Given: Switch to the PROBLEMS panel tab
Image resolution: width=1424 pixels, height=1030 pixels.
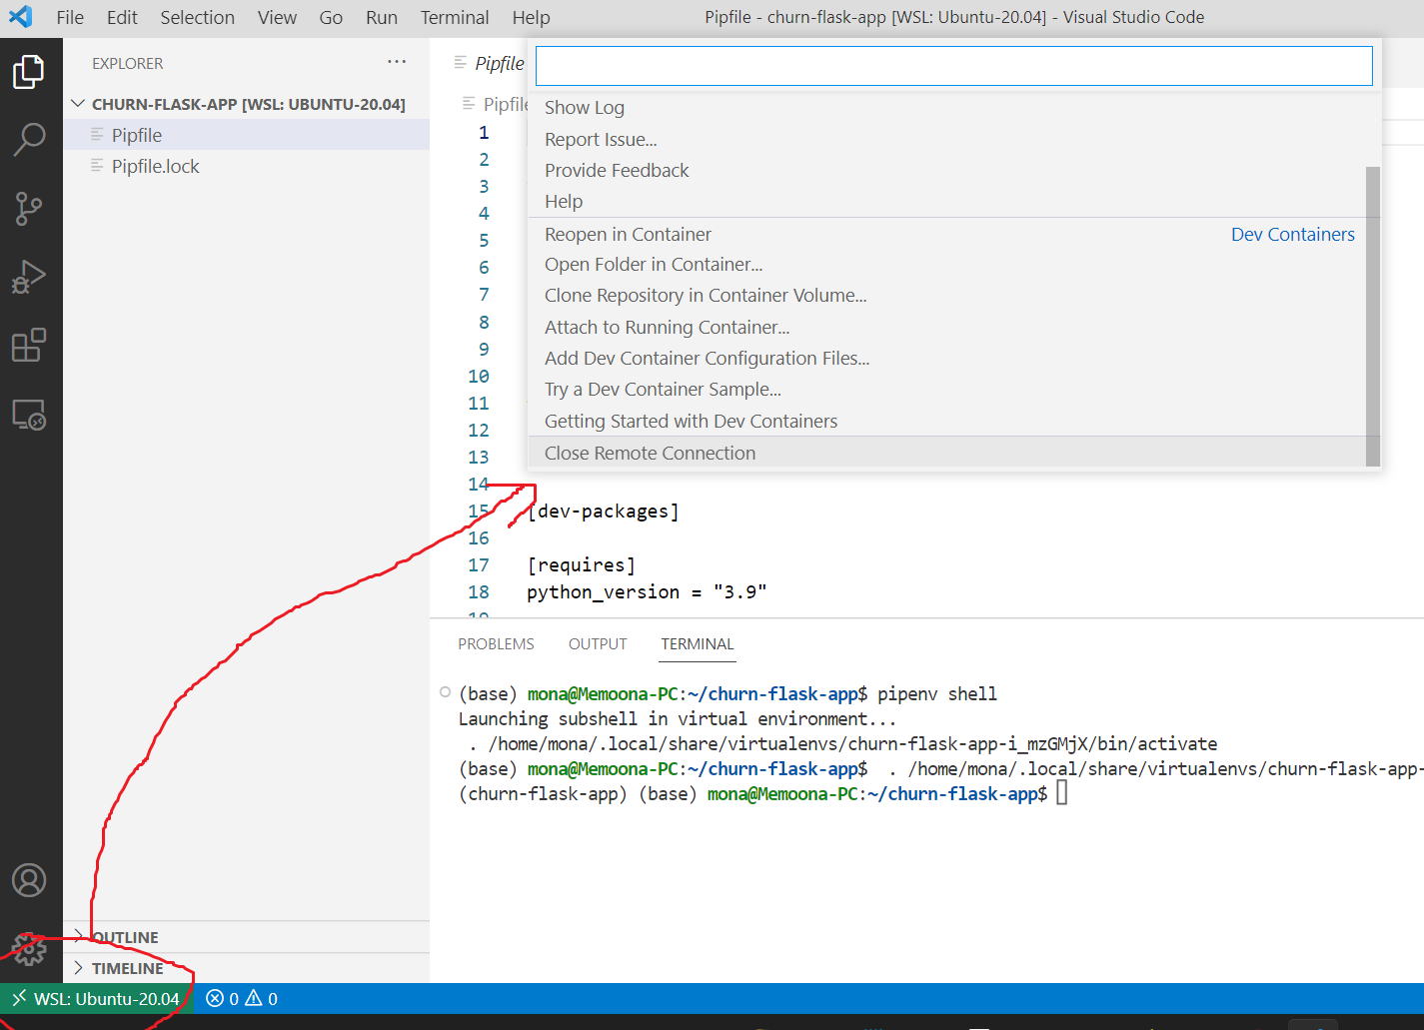Looking at the screenshot, I should tap(496, 644).
